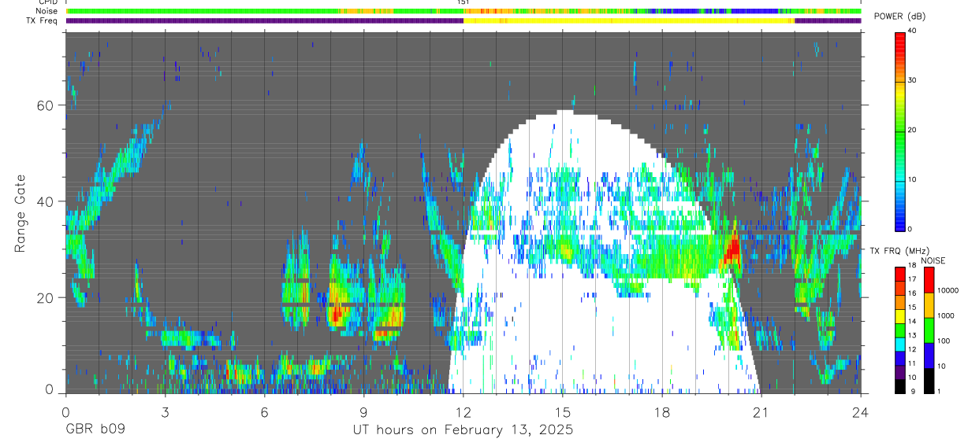Click the TX frequency scale value 14
The image size is (968, 446).
(x=912, y=322)
